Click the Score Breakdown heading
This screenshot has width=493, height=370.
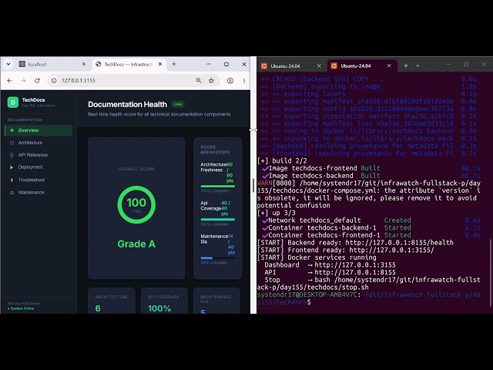coord(215,150)
